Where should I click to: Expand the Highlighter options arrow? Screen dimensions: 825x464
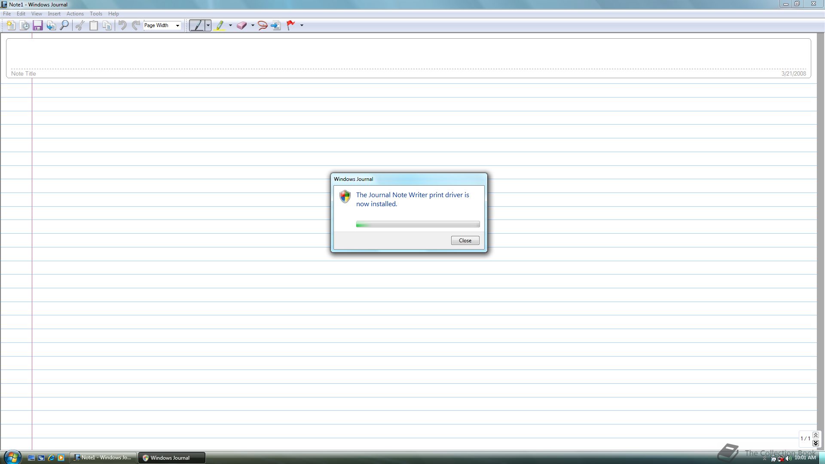[230, 25]
